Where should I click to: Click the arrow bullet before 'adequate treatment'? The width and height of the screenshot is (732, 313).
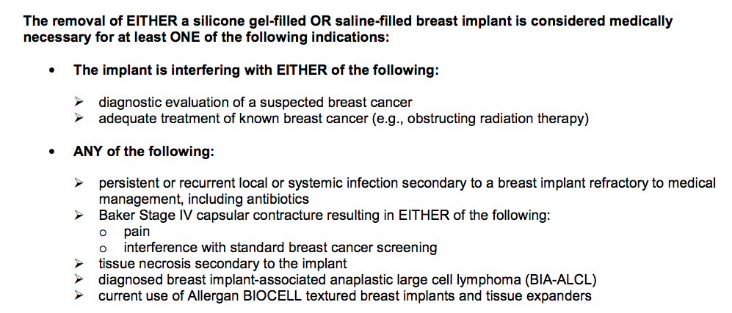[x=78, y=118]
